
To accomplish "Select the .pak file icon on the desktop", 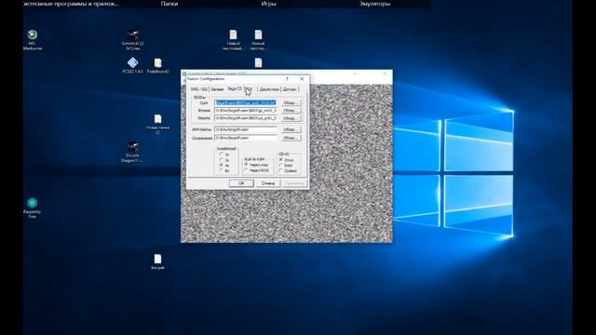I will point(157,262).
